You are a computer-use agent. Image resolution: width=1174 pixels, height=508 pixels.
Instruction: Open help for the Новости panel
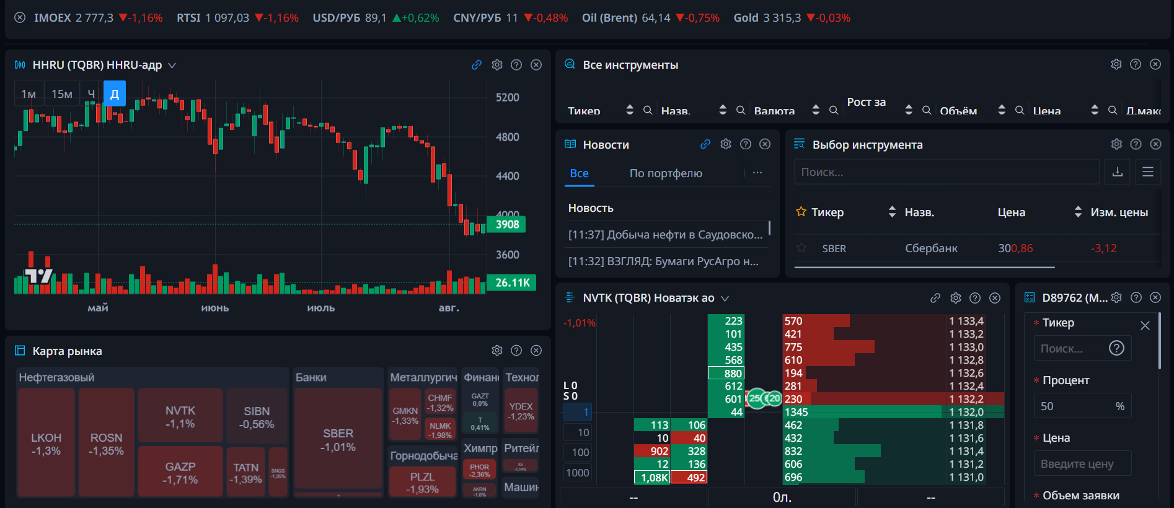point(746,144)
